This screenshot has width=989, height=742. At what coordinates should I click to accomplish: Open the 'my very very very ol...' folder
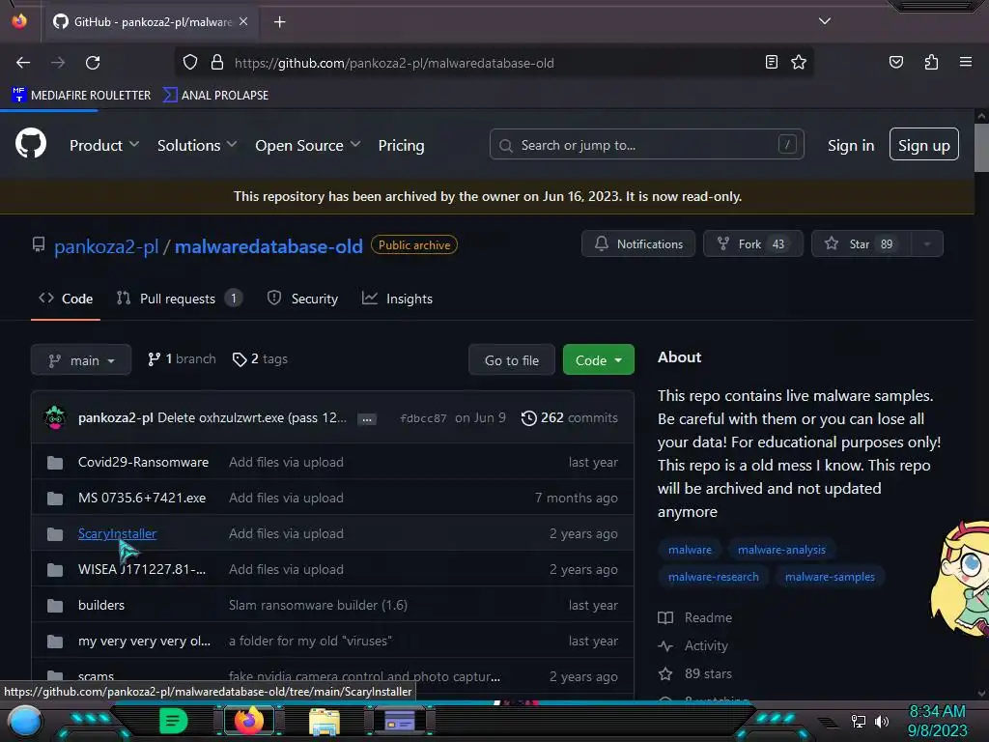coord(145,642)
